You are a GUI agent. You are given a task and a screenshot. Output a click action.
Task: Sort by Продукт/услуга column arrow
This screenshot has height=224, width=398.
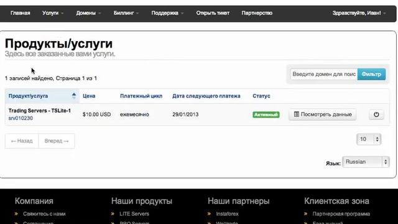(74, 96)
